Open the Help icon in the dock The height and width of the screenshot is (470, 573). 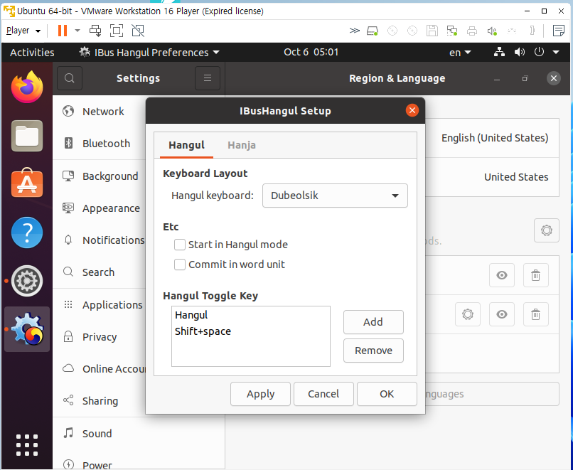(x=27, y=233)
